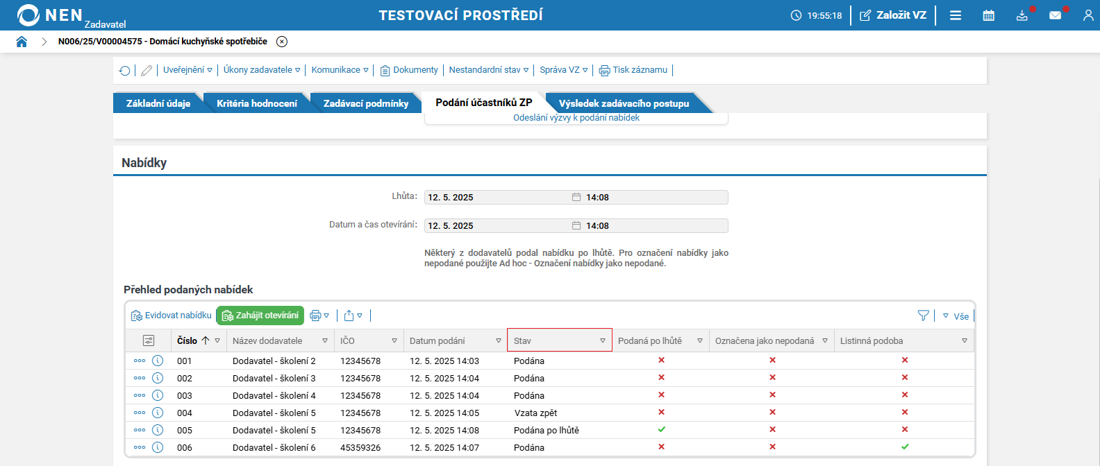The image size is (1100, 466).
Task: Open calendar picker in Datum a čas otevírání
Action: click(x=576, y=225)
